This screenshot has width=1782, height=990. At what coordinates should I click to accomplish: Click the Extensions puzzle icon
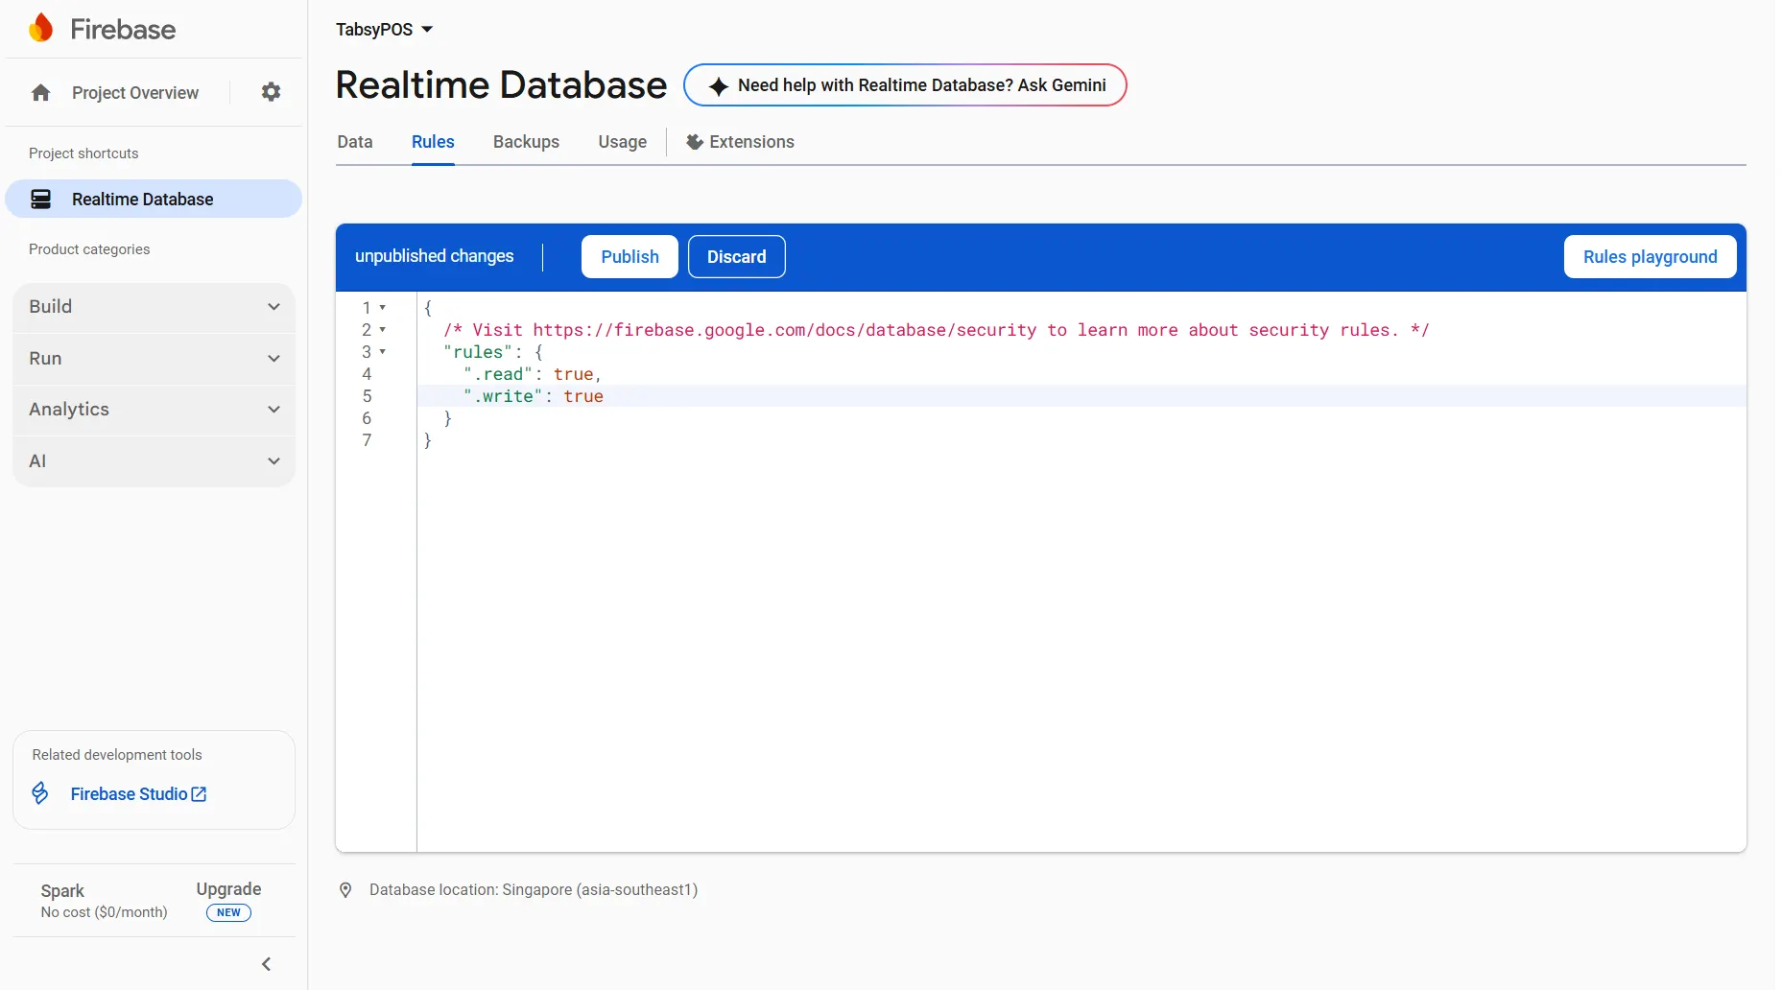pos(695,142)
